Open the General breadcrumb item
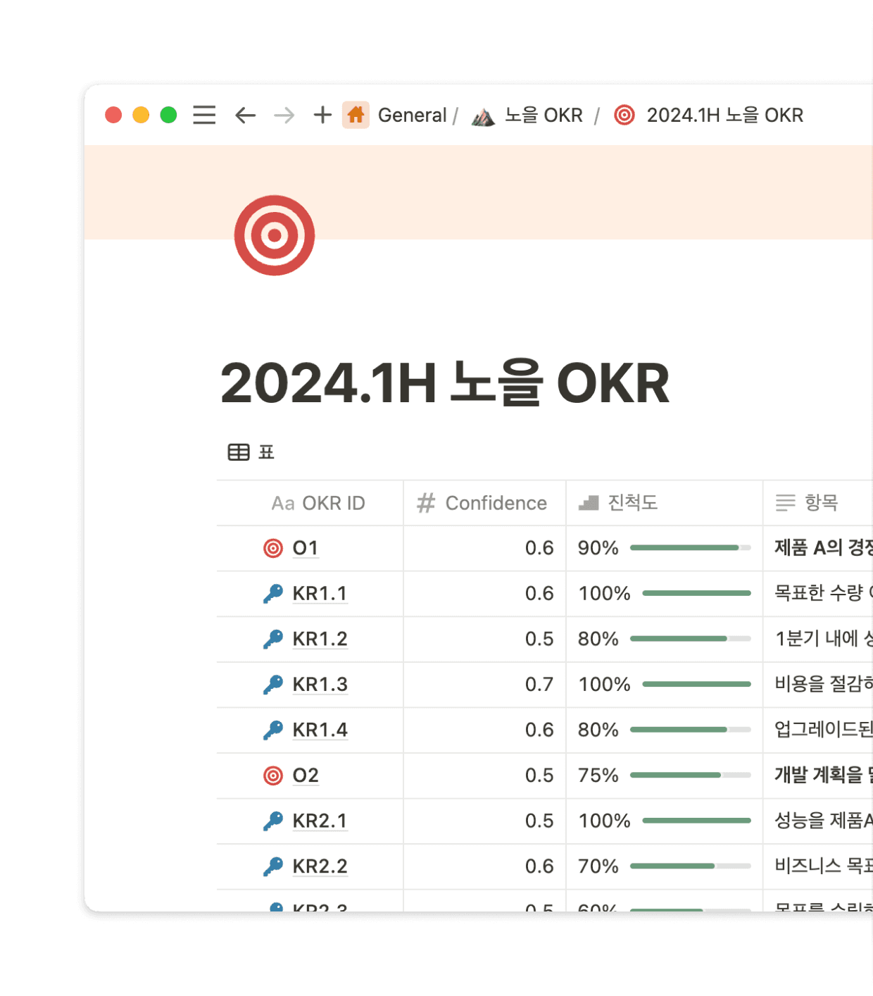Screen dimensions: 873x996 pyautogui.click(x=412, y=115)
